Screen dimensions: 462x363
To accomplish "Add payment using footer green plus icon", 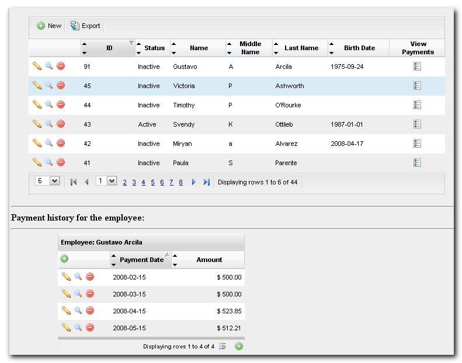I will pyautogui.click(x=239, y=346).
